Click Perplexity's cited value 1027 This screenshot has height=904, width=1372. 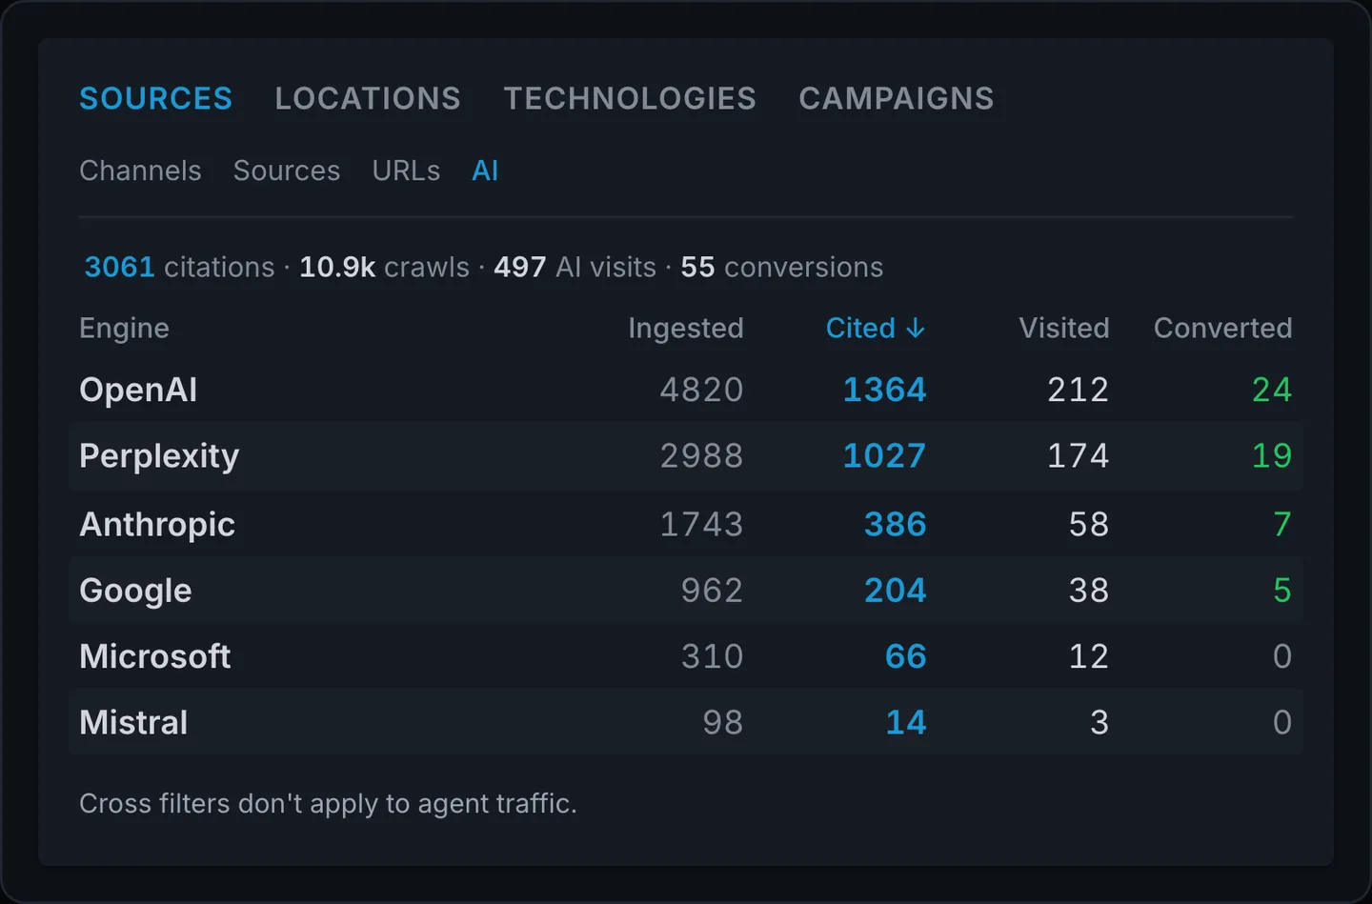coord(884,456)
